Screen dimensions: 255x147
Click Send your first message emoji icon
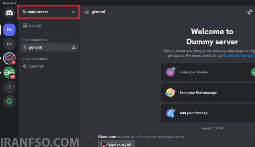pyautogui.click(x=171, y=92)
